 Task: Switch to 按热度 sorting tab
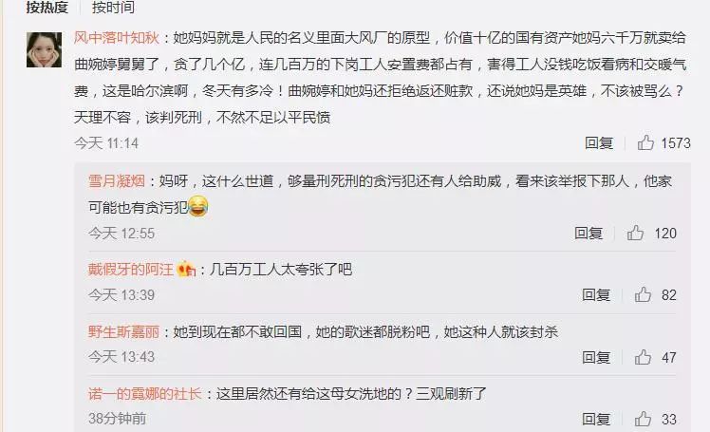pyautogui.click(x=47, y=8)
